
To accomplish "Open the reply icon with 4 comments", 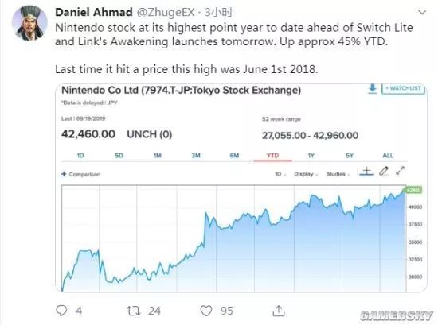I will pyautogui.click(x=61, y=311).
